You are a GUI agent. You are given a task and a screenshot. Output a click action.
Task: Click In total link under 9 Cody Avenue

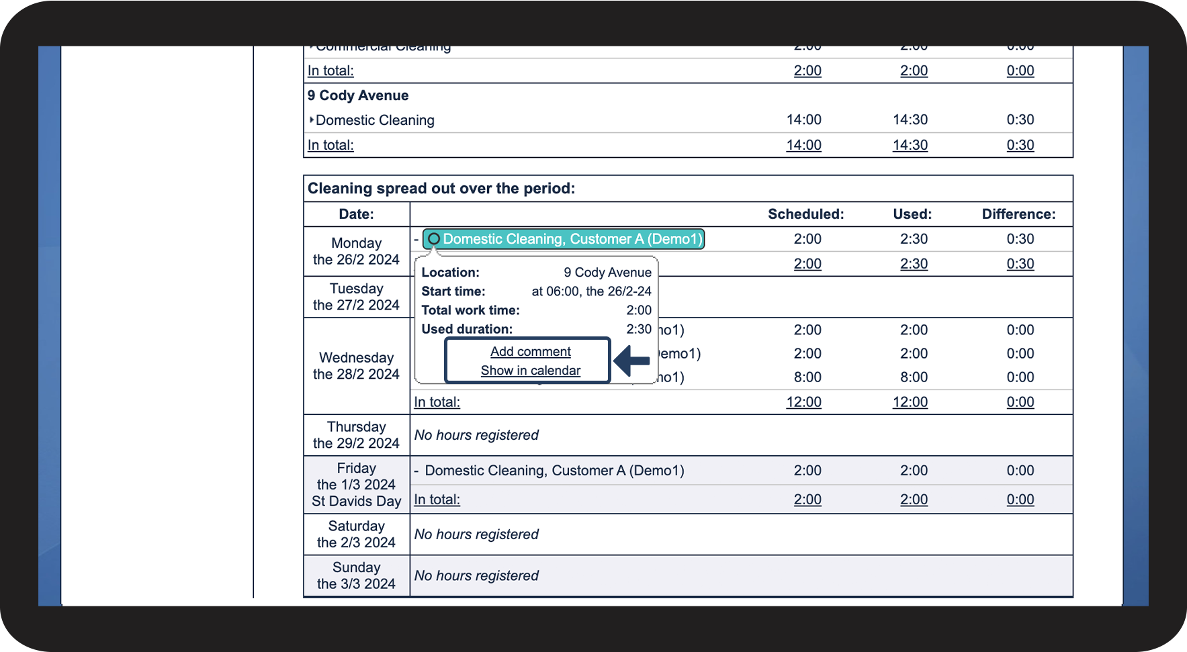click(x=331, y=145)
